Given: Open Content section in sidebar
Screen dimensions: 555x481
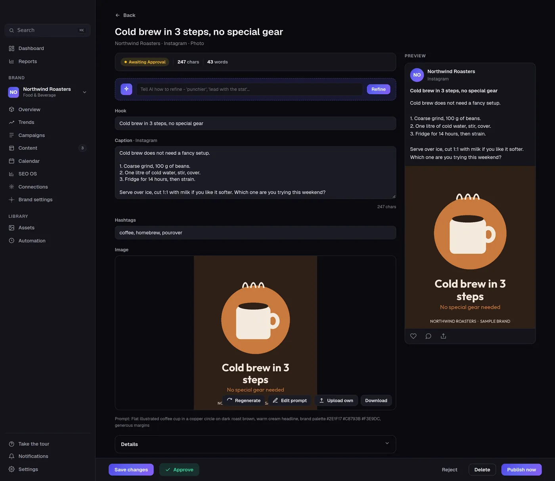Looking at the screenshot, I should pyautogui.click(x=48, y=148).
